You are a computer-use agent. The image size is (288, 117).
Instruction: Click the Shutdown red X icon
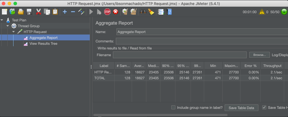pos(115,12)
